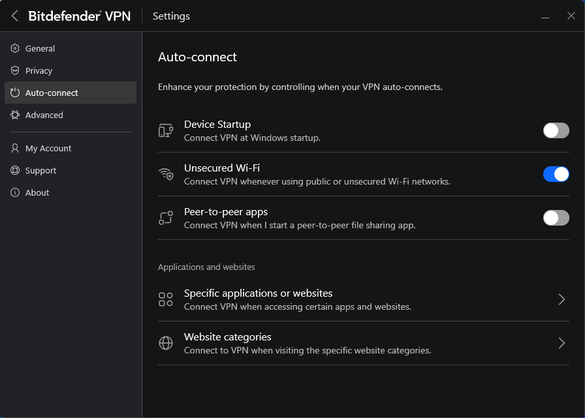Click the Website categories globe icon
The height and width of the screenshot is (418, 585).
166,343
